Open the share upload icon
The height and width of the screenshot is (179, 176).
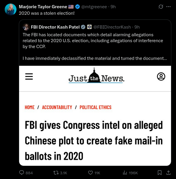pyautogui.click(x=168, y=173)
